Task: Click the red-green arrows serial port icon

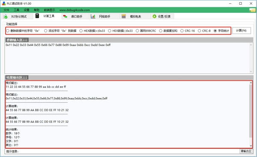Action: pyautogui.click(x=65, y=16)
